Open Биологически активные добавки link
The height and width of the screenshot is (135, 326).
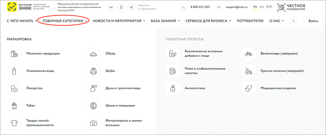[204, 53]
